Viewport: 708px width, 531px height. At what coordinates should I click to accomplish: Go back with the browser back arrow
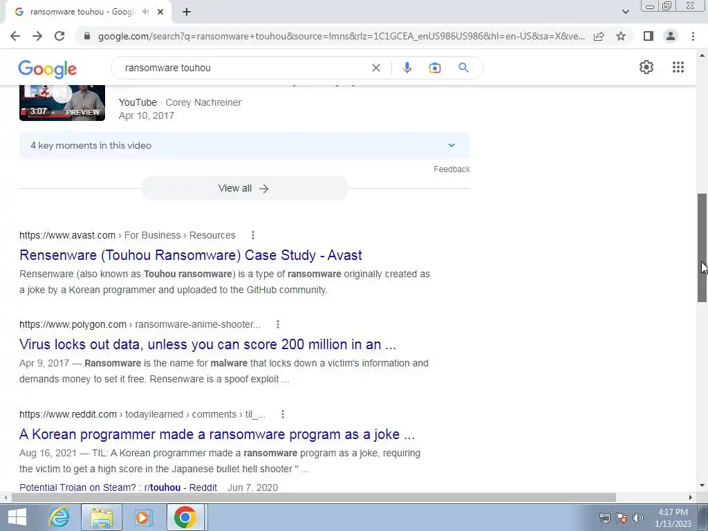pyautogui.click(x=15, y=36)
